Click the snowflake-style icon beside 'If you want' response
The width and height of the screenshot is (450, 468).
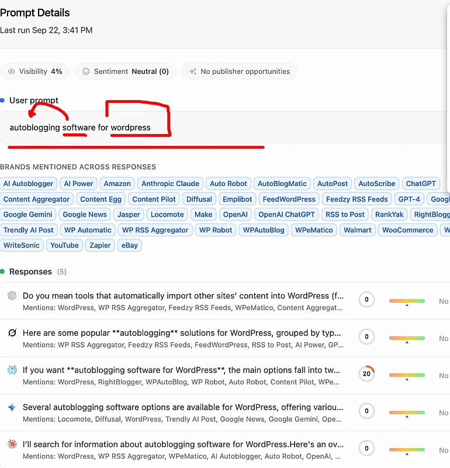(x=12, y=370)
